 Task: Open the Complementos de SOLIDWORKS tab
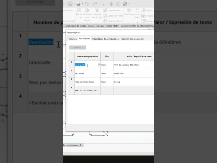[137, 26]
